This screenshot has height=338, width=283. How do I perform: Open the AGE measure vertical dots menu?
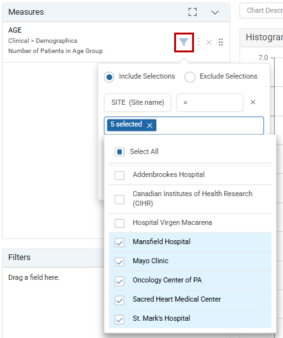198,42
